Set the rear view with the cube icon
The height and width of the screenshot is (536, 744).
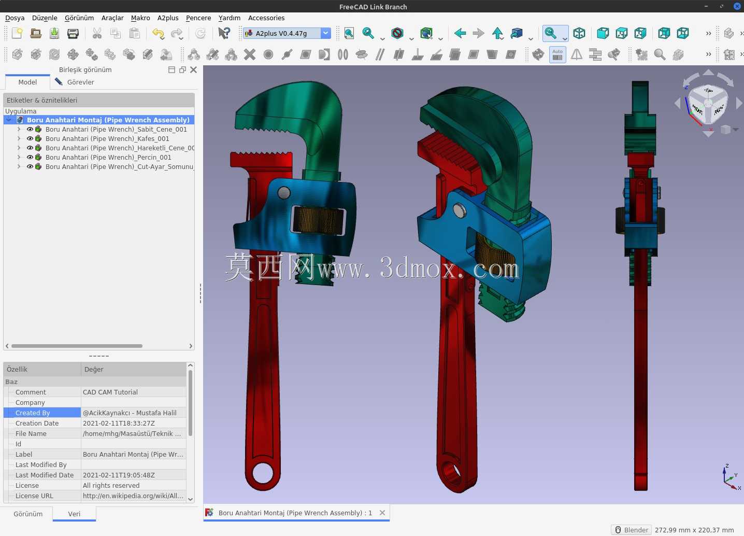click(x=664, y=33)
